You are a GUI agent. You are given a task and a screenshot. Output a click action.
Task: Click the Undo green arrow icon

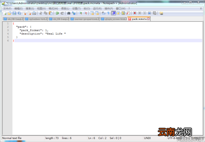click(x=57, y=13)
